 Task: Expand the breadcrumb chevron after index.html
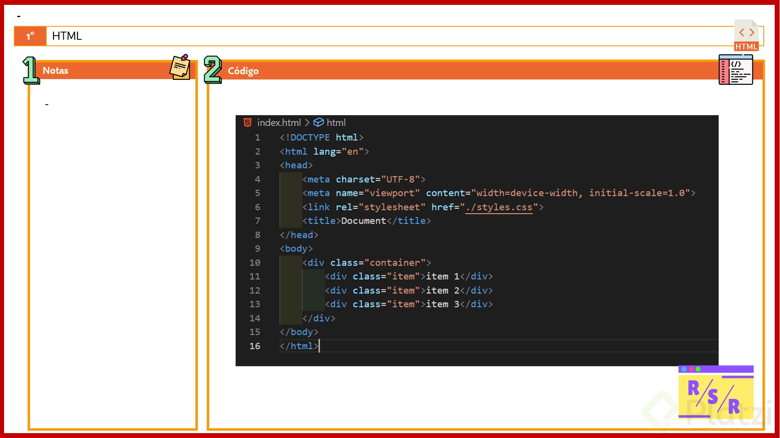(307, 122)
